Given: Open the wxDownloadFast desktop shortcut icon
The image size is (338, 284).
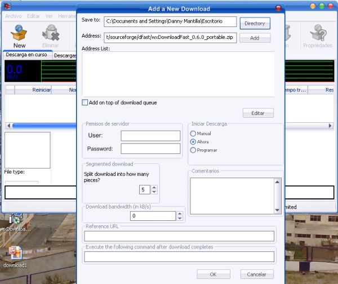Looking at the screenshot, I should tap(16, 222).
